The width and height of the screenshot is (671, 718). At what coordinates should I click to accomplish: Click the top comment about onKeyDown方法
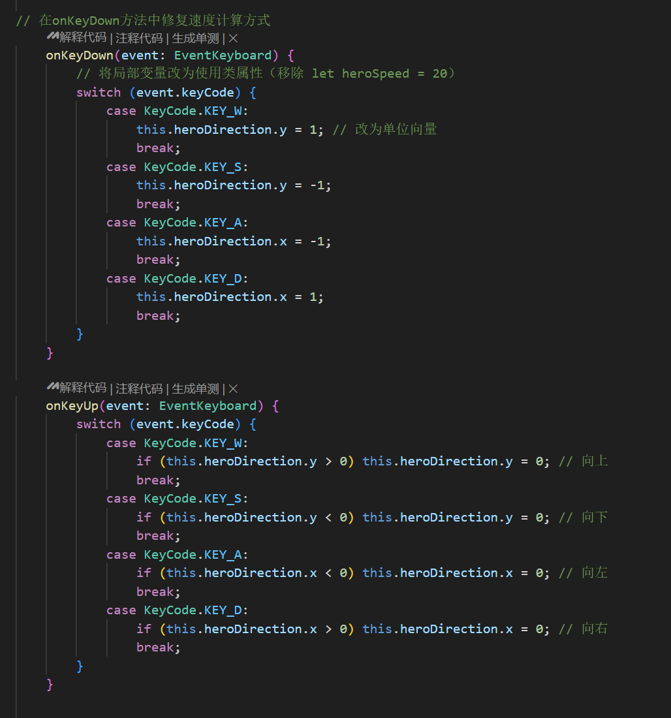point(143,20)
